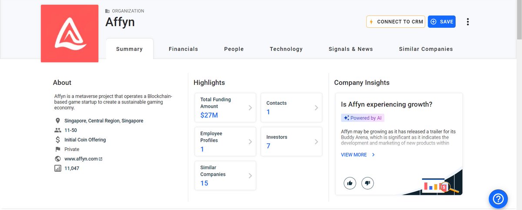Open the www.affyn.com link
This screenshot has height=210, width=522.
coord(81,159)
